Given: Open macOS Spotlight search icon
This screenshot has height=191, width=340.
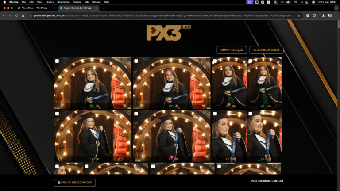Looking at the screenshot, I should (301, 2).
